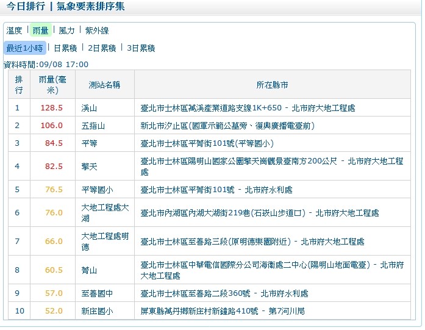
Task: Click the 資料時間 09/08 17:00 text
Action: [x=46, y=64]
